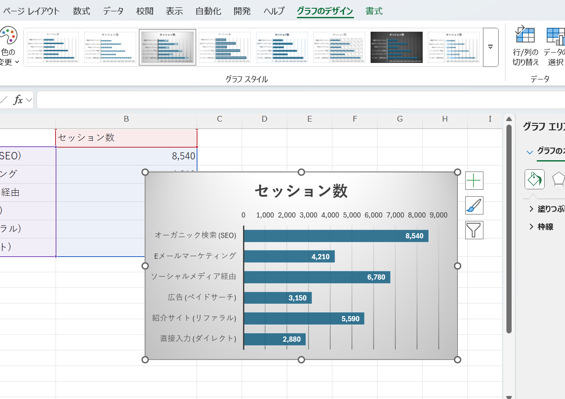Switch to the 書式 tab

[374, 11]
